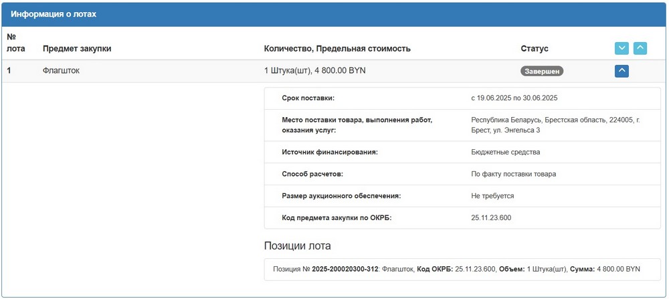The height and width of the screenshot is (299, 669).
Task: Click lot number 1 in the row
Action: point(9,70)
